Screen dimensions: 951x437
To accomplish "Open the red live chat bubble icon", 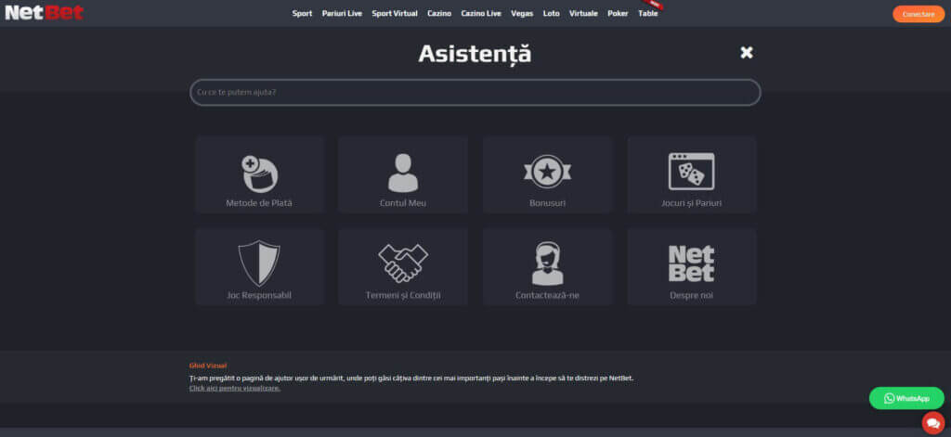I will pyautogui.click(x=932, y=422).
